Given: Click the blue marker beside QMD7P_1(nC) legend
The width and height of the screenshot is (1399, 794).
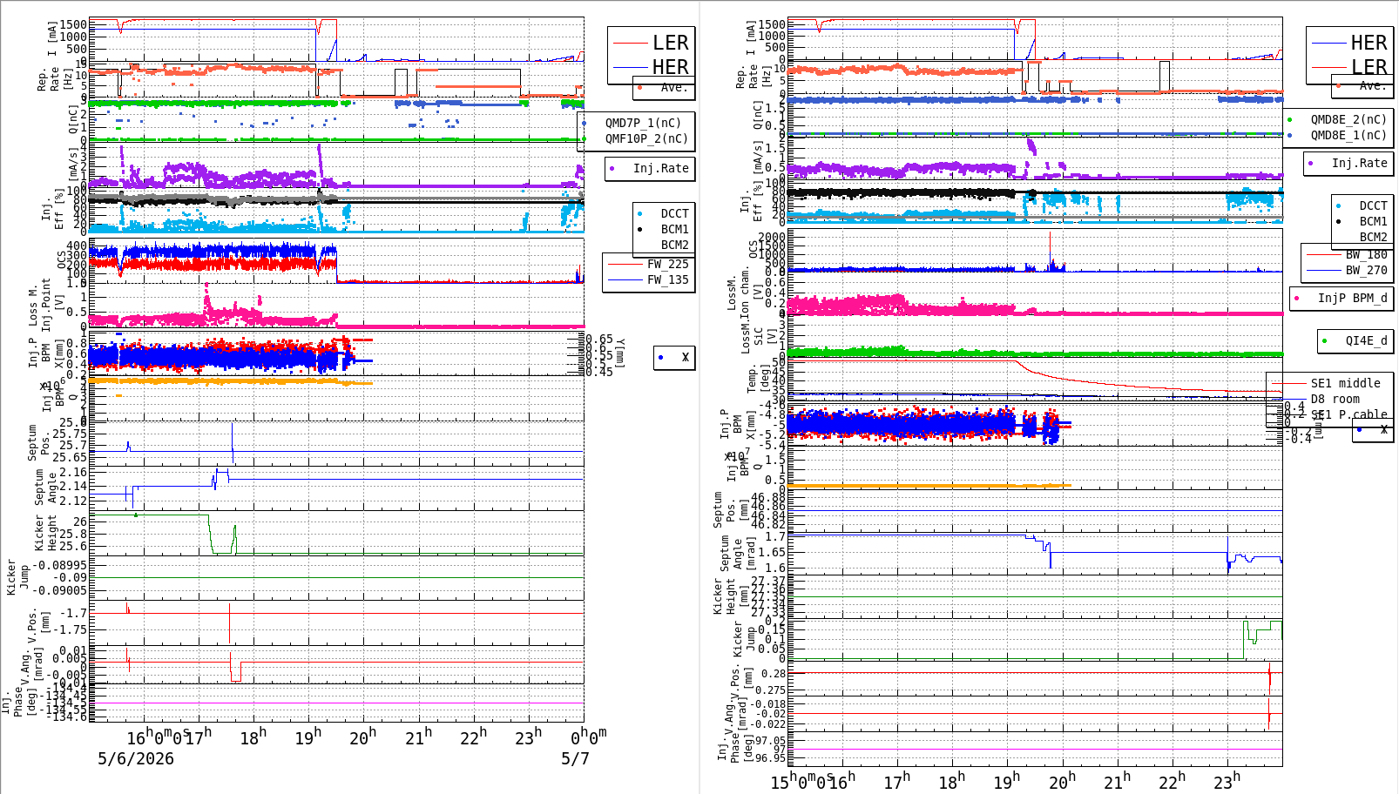Looking at the screenshot, I should (584, 123).
